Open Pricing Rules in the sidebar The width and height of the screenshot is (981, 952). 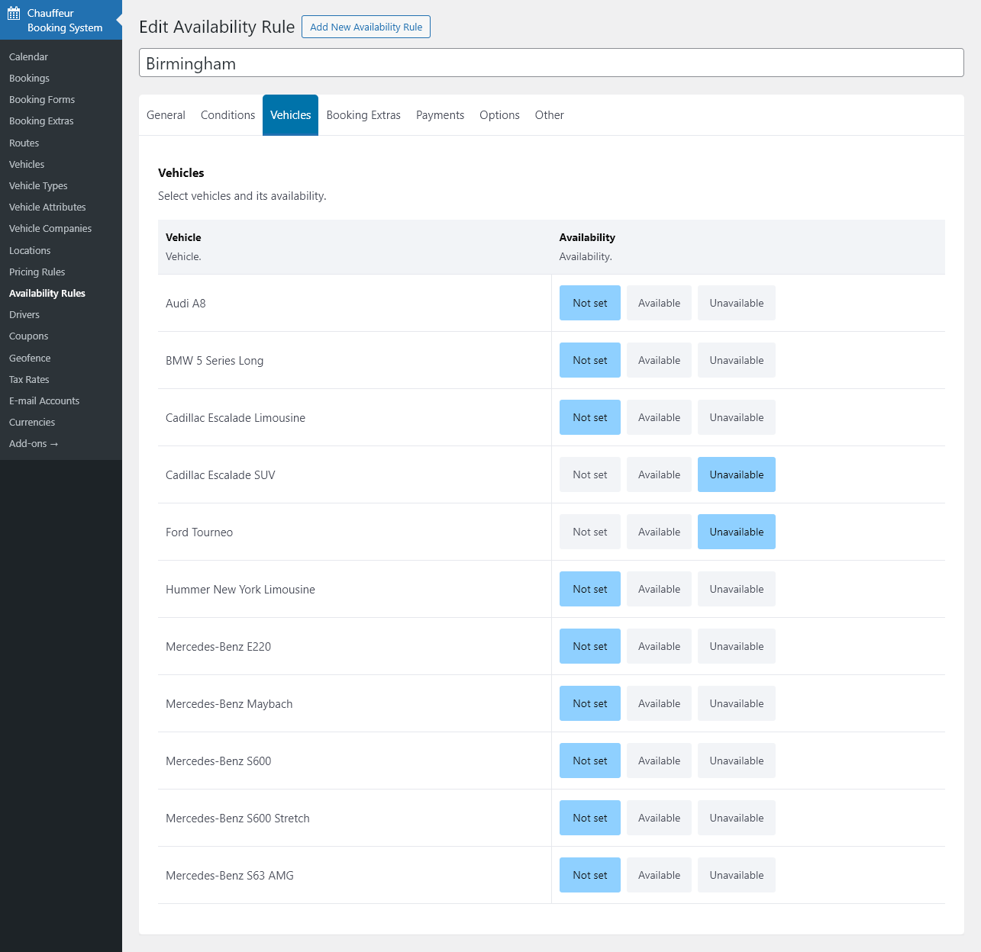coord(37,272)
